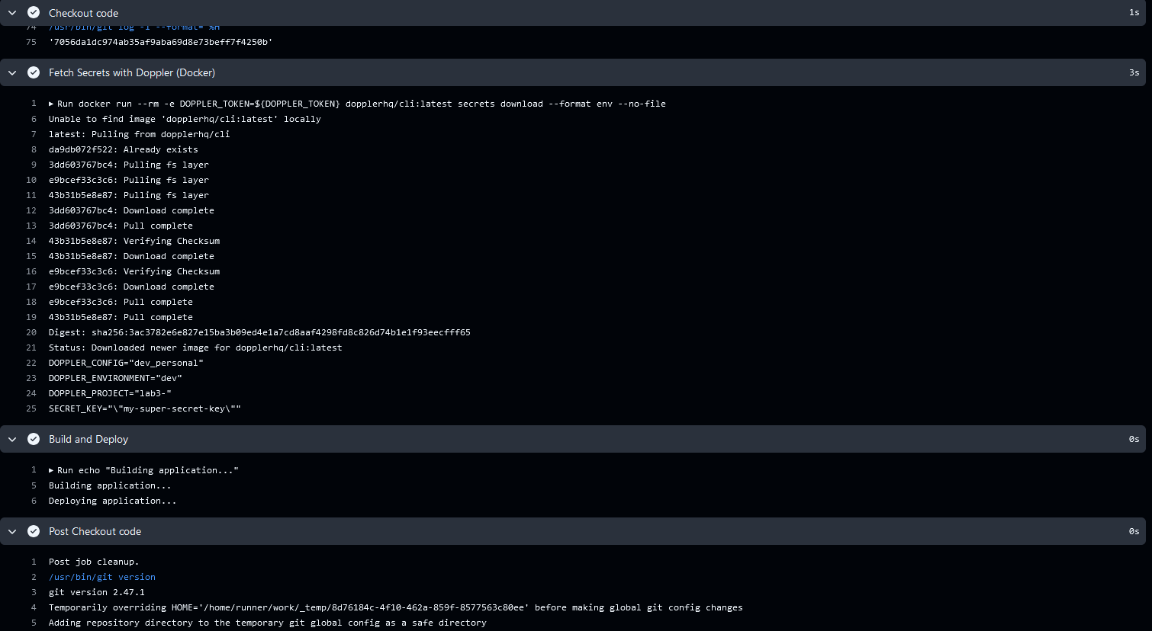Click 'e9bcef33c3c6: Pulling fs layer' line

click(x=129, y=180)
